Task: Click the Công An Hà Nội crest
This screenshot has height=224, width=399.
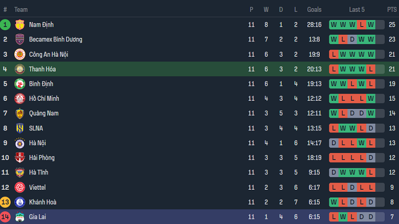Action: (20, 54)
